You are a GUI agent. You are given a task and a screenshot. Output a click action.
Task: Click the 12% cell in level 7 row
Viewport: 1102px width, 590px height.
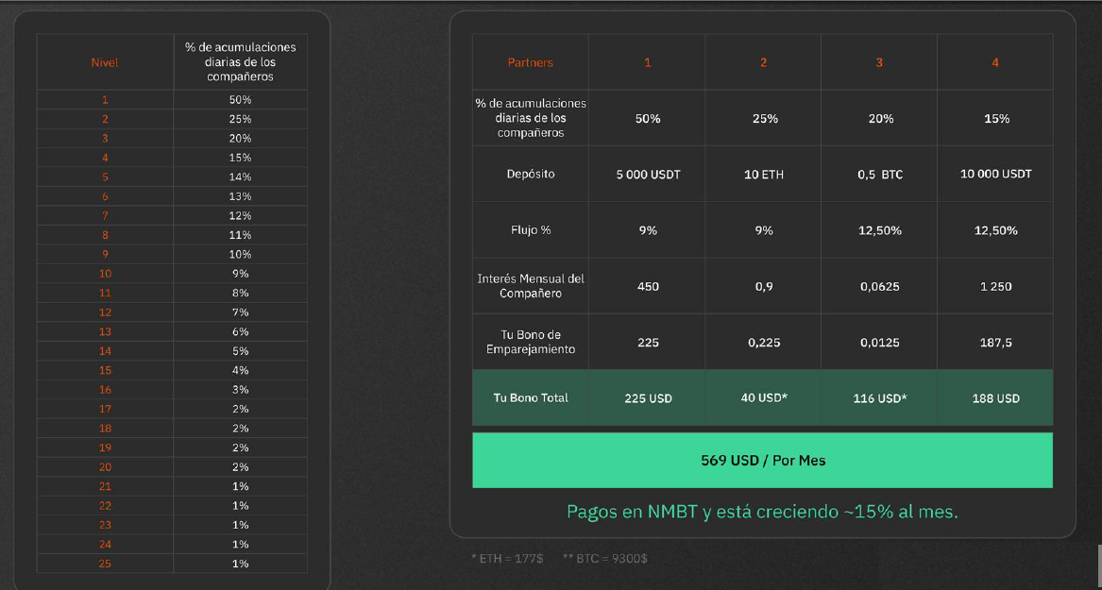coord(241,215)
